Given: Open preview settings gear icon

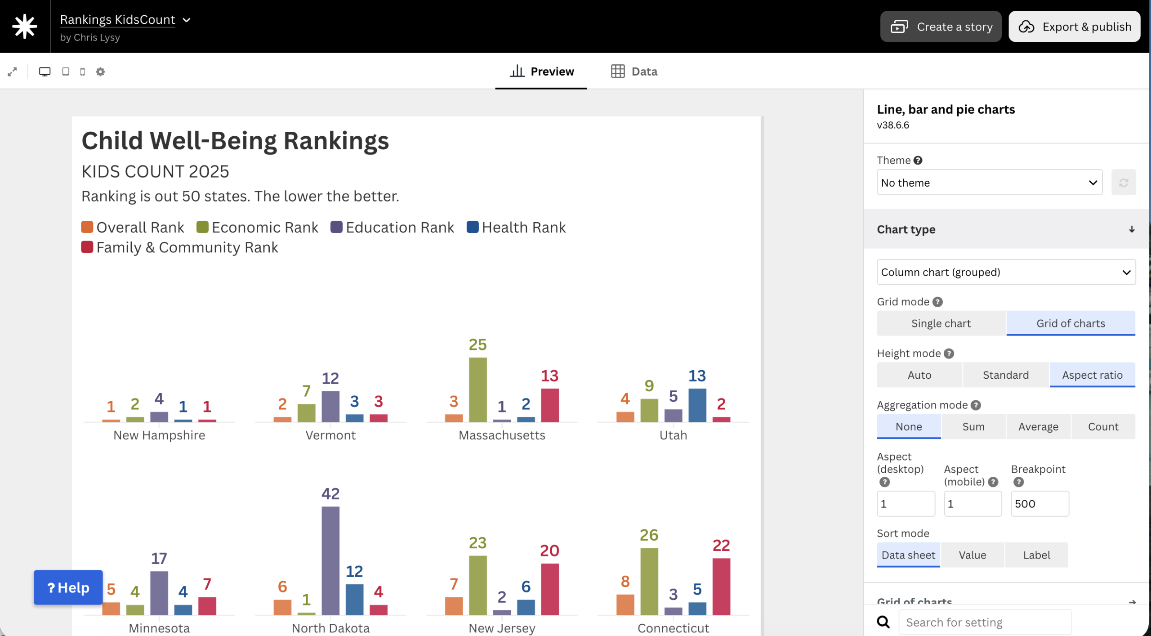Looking at the screenshot, I should point(100,72).
